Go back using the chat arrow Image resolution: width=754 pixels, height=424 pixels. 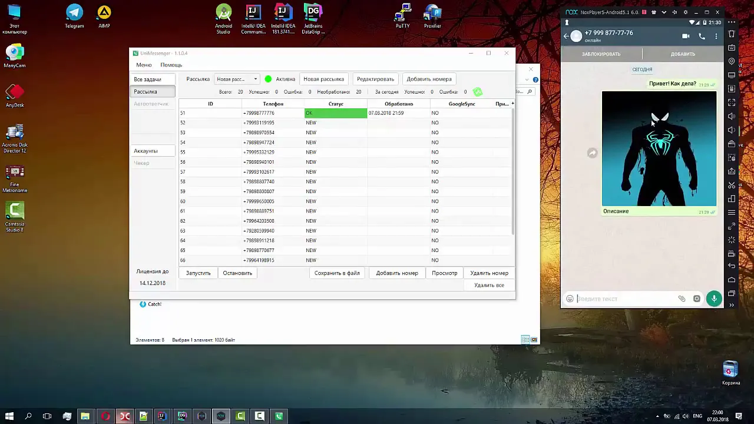[566, 37]
